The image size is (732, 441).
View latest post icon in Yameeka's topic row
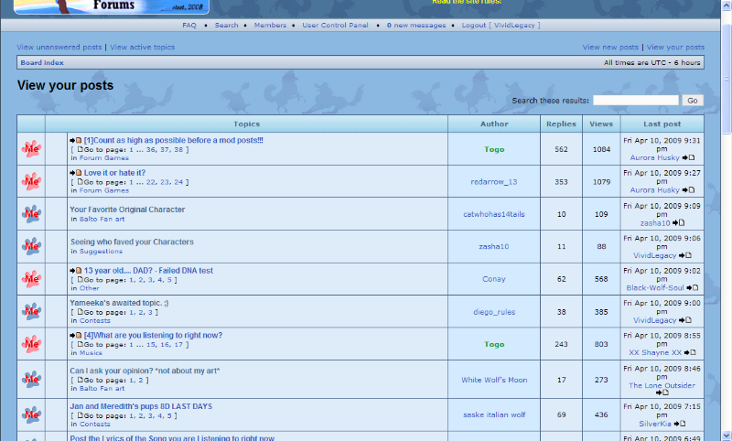coord(685,320)
